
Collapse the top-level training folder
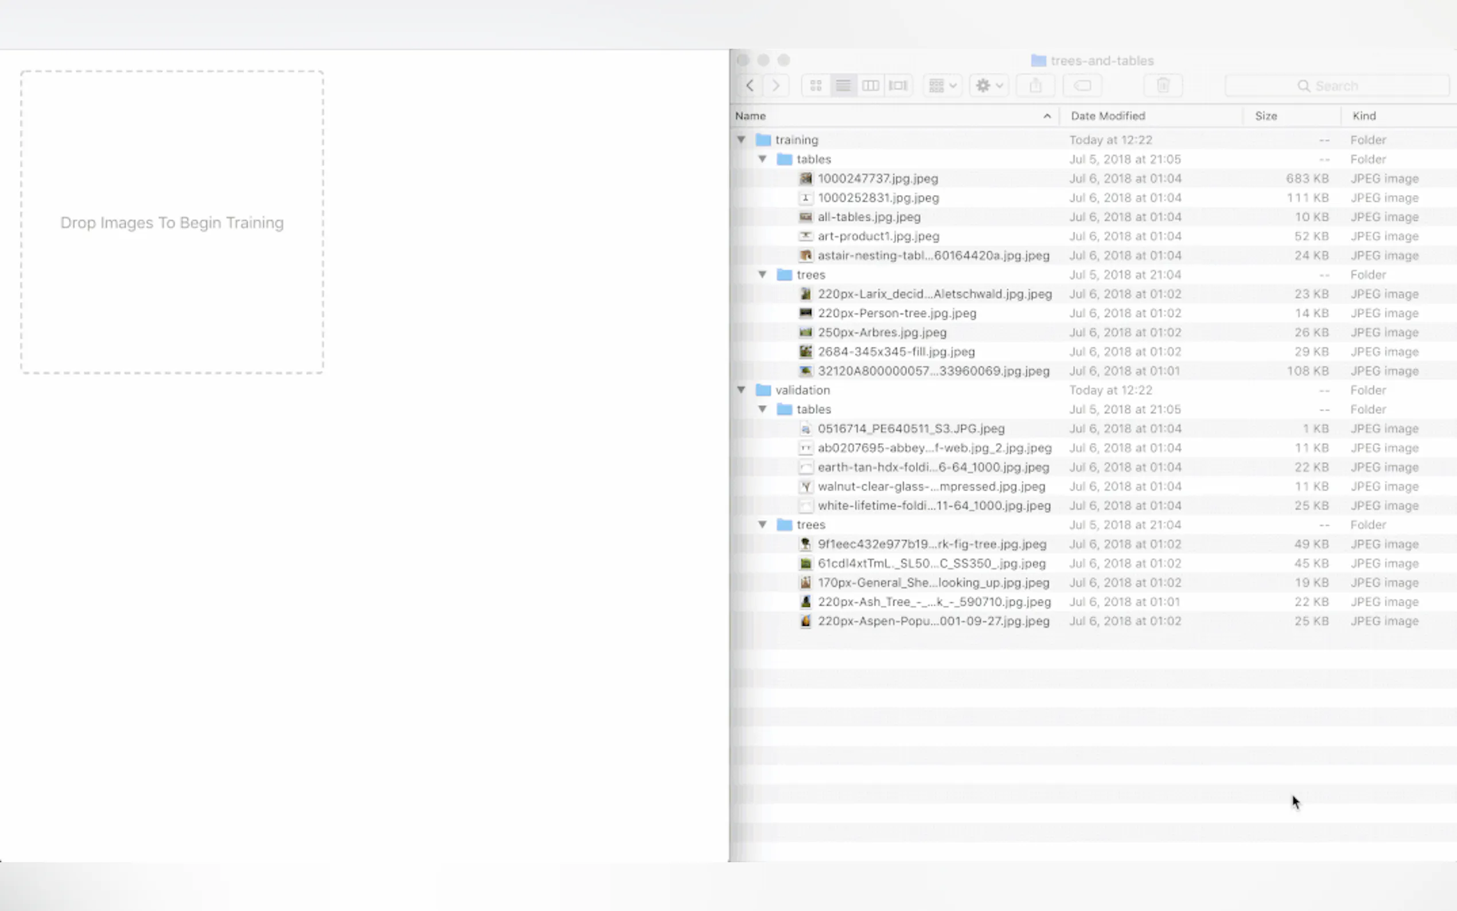click(742, 140)
